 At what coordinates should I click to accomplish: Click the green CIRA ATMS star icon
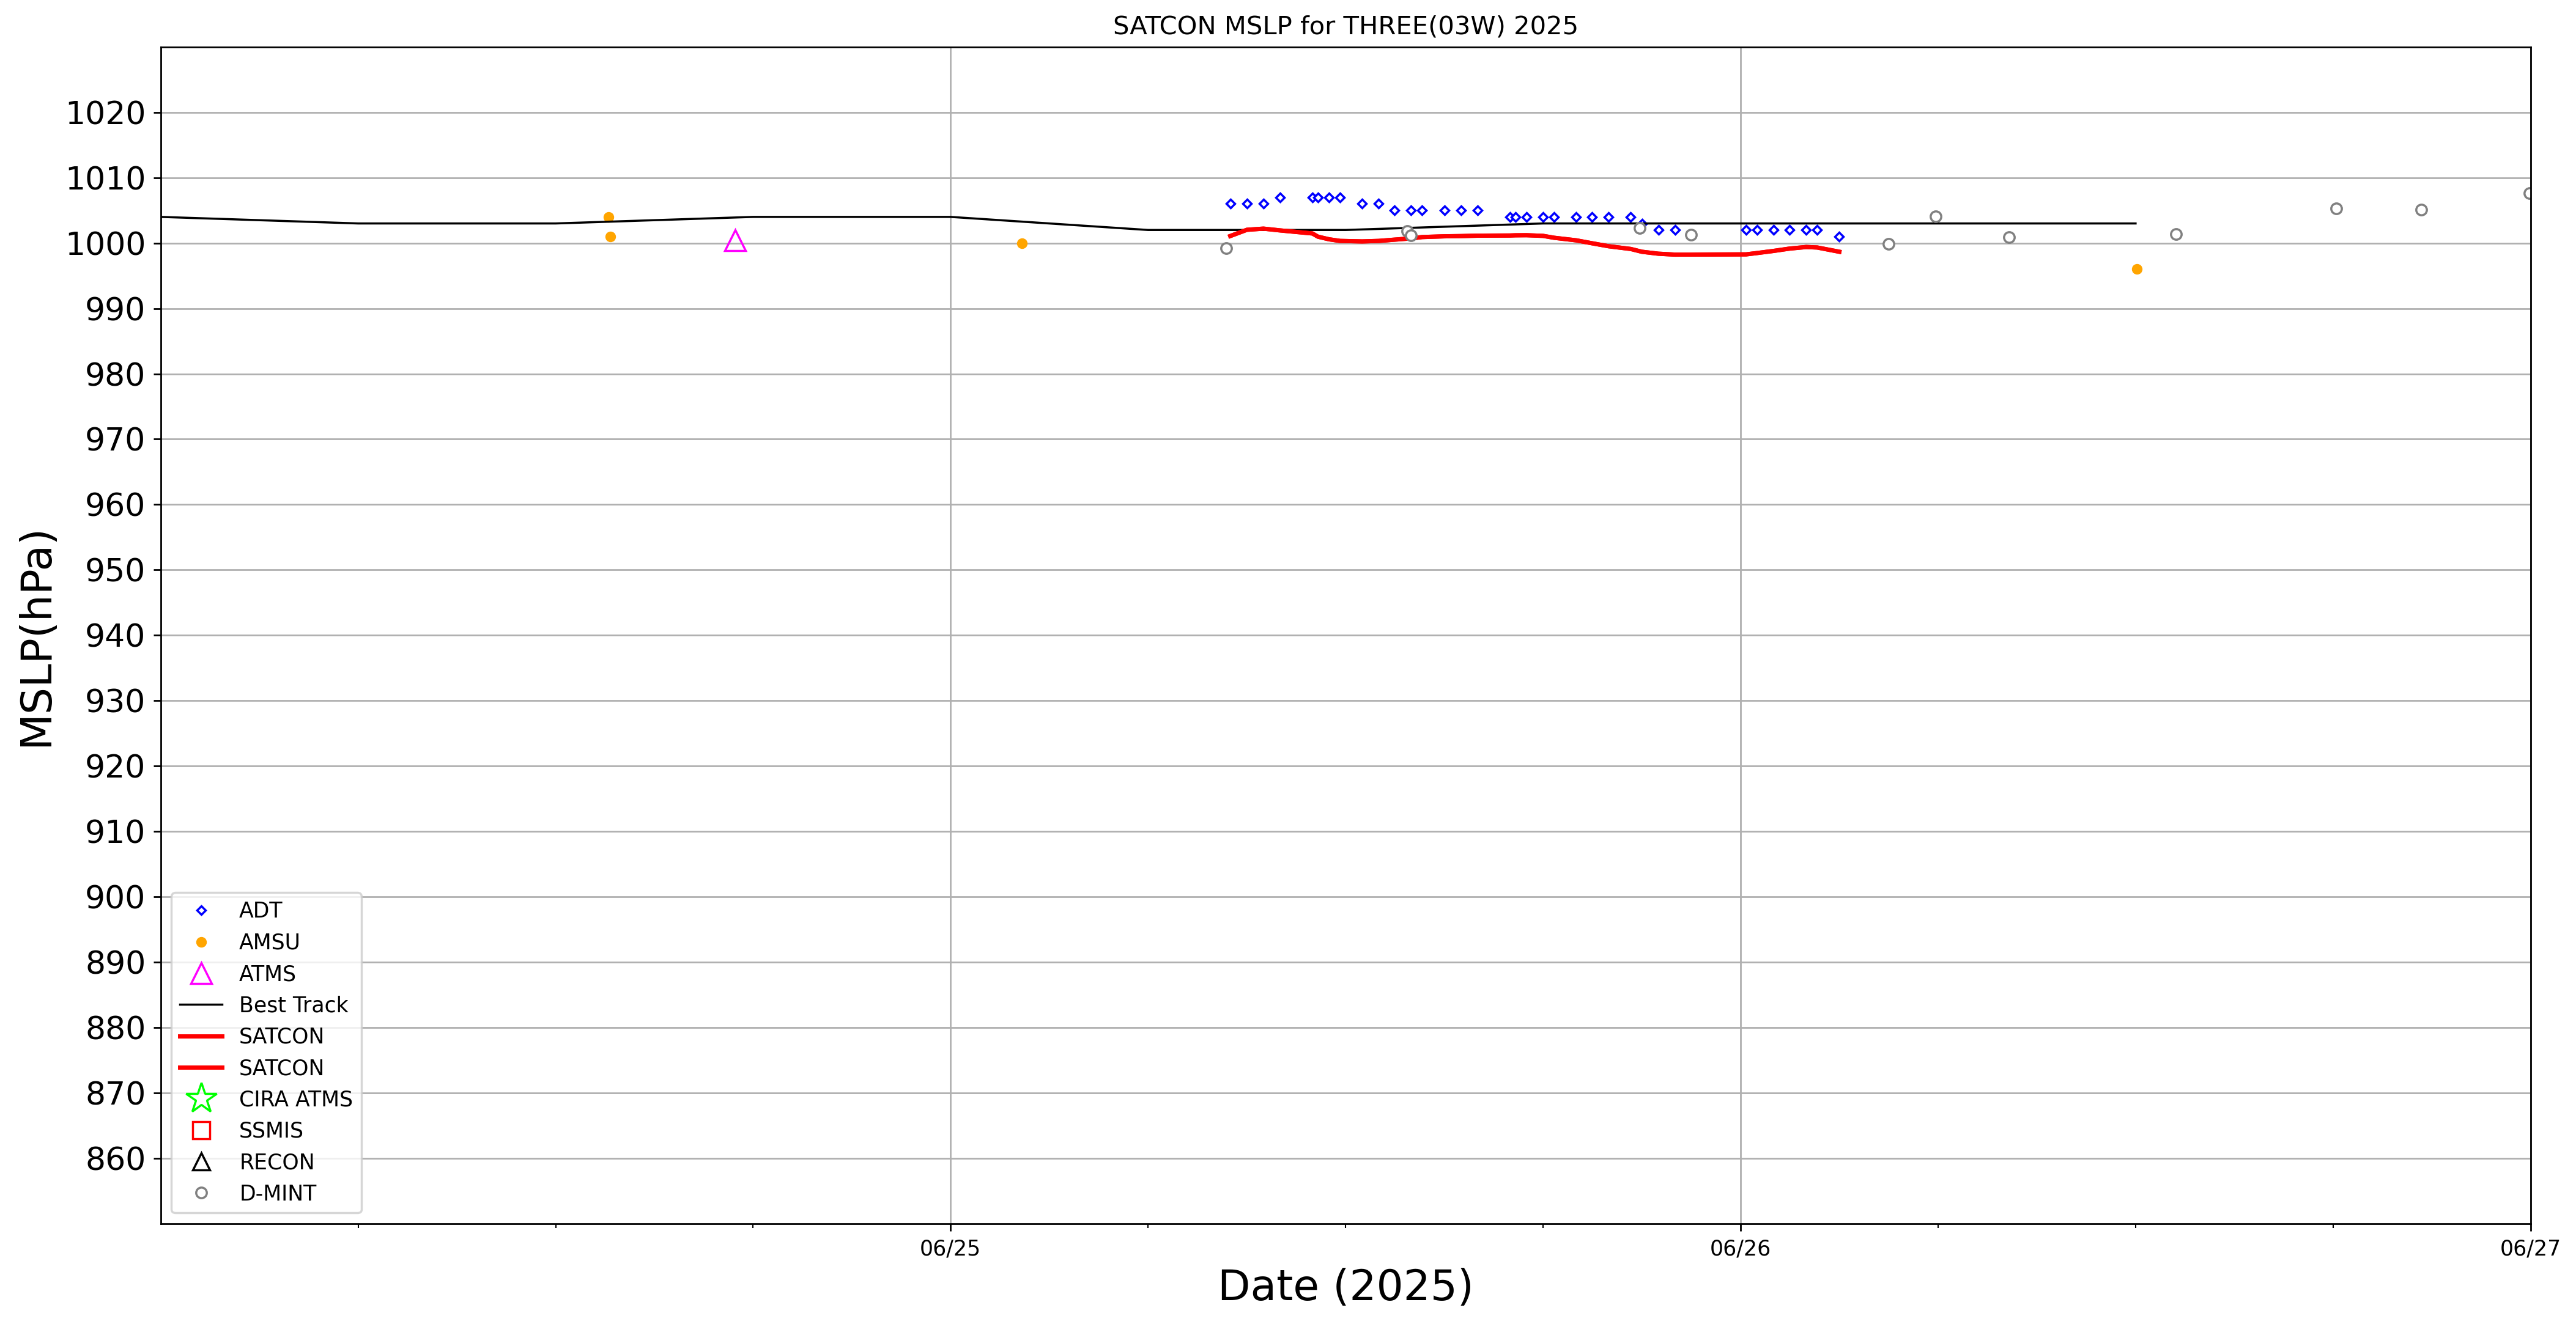(201, 1099)
